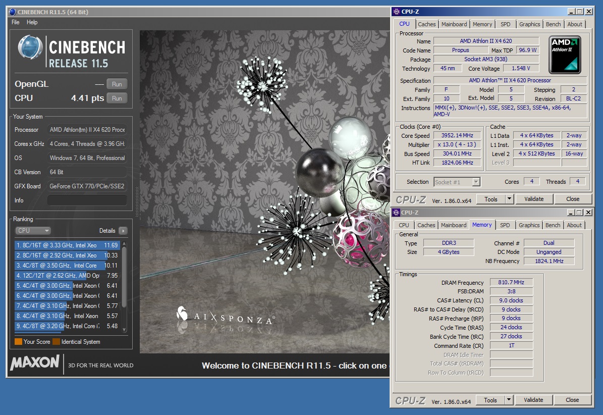Screen dimensions: 603x415
Task: Open Mainboard tab in lower CPU-Z window
Action: (454, 225)
